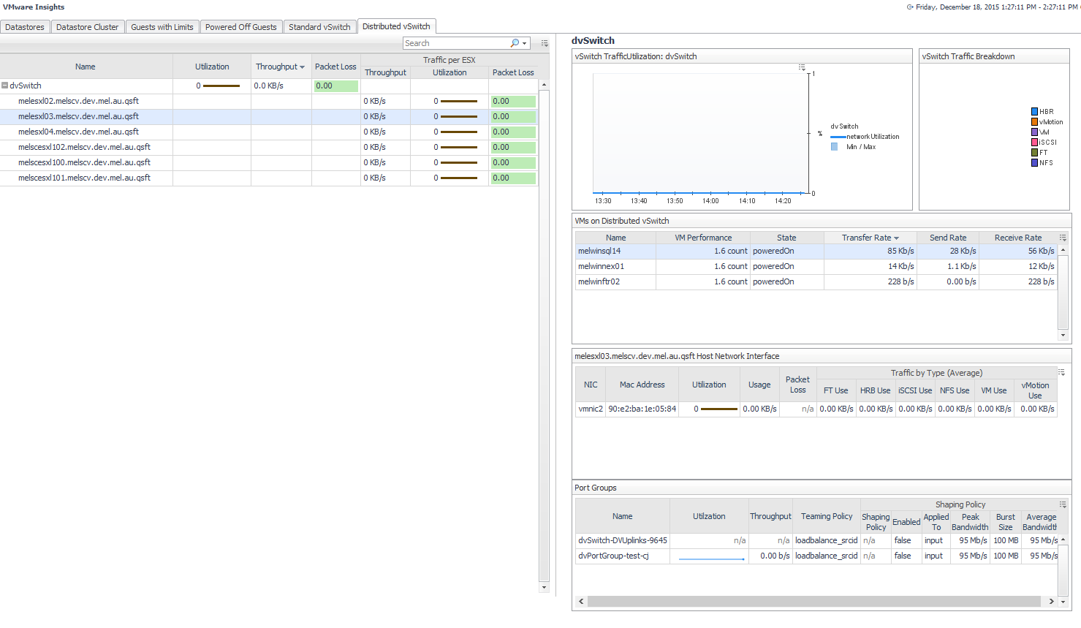Screen dimensions: 1081x628
Task: Click the Mac Address column header
Action: pyautogui.click(x=642, y=385)
